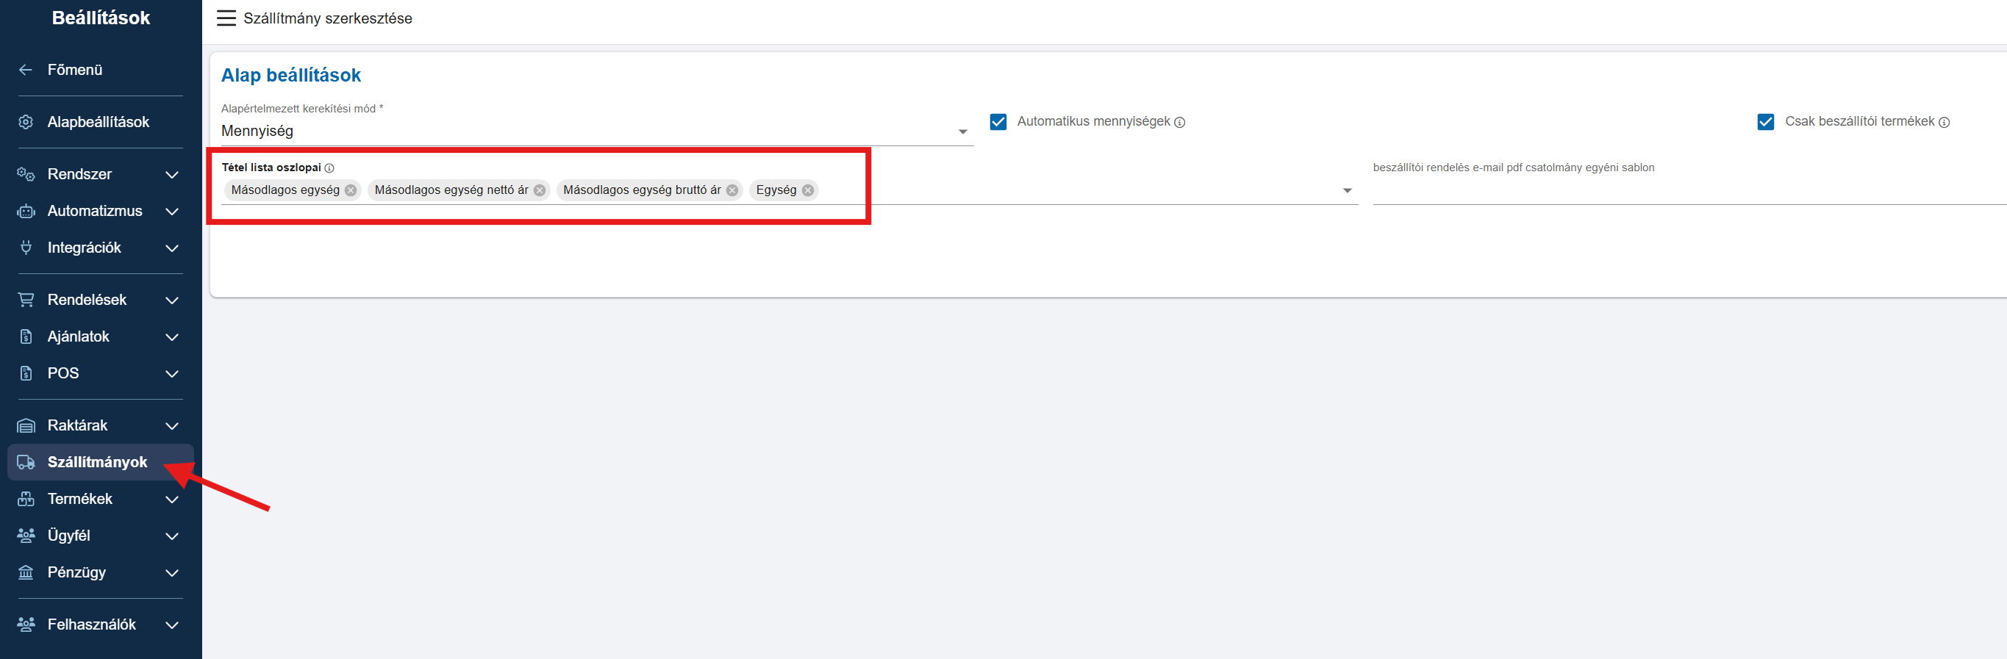The image size is (2007, 659).
Task: Expand the POS menu chevron
Action: (172, 374)
